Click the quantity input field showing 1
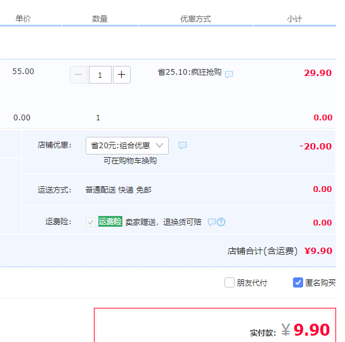 (100, 75)
